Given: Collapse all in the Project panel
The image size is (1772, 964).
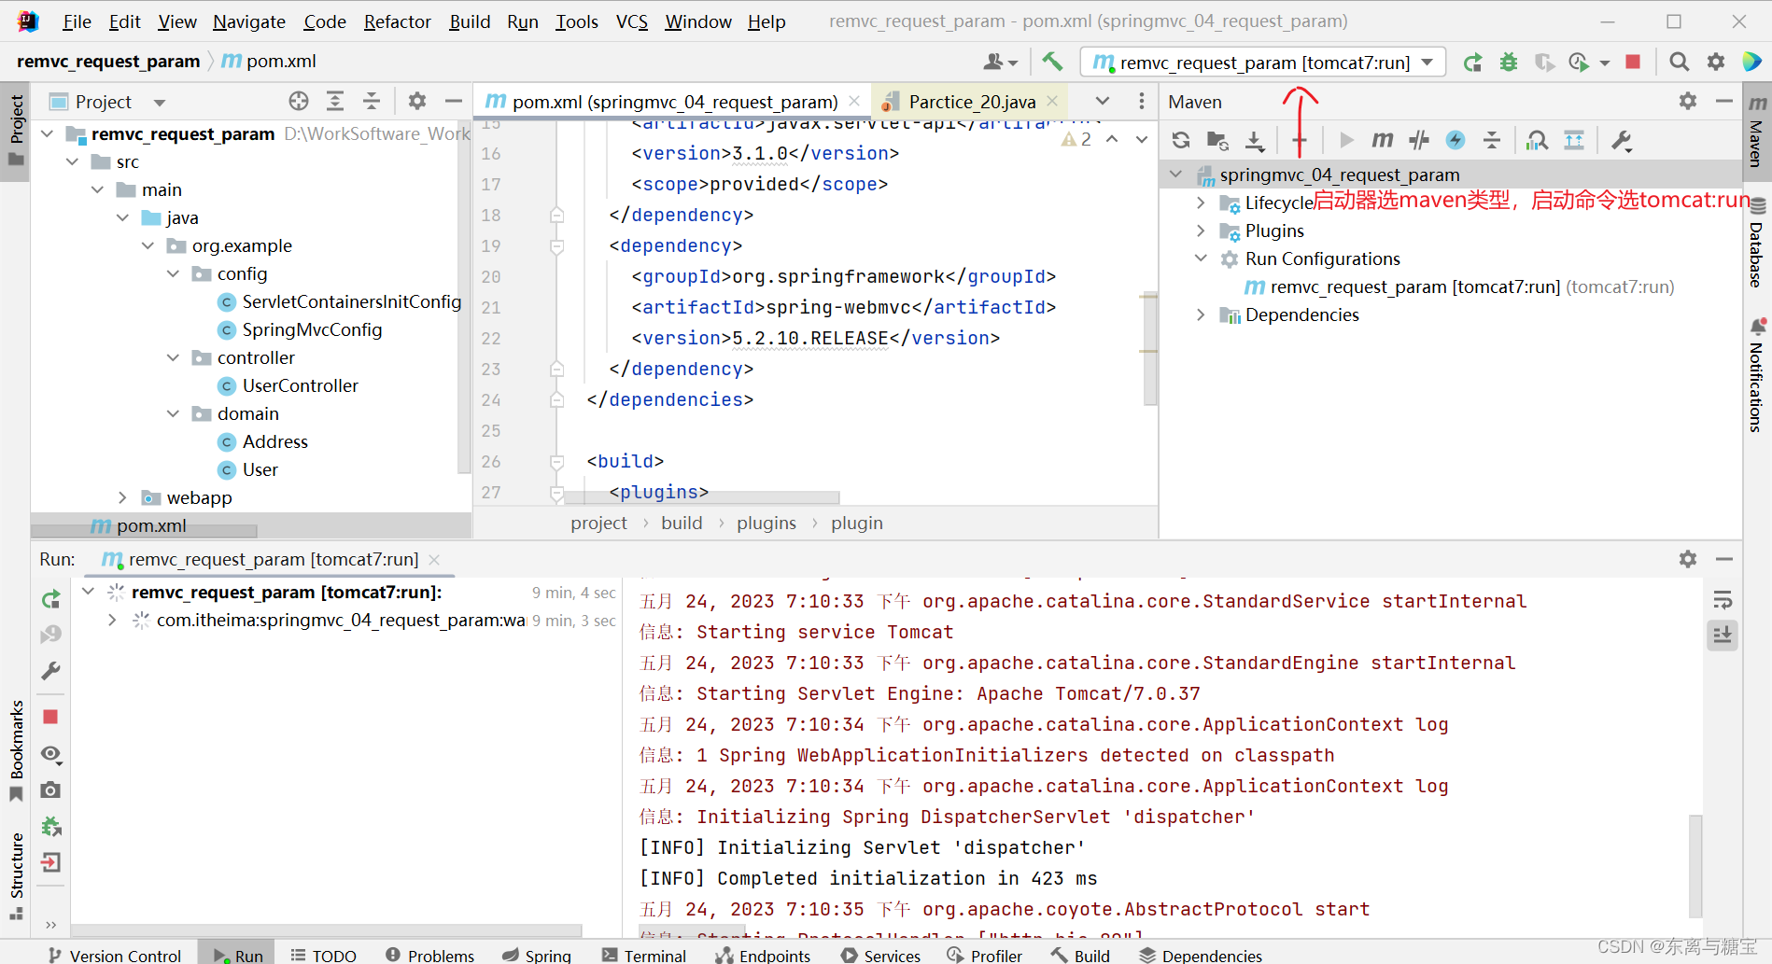Looking at the screenshot, I should coord(372,101).
